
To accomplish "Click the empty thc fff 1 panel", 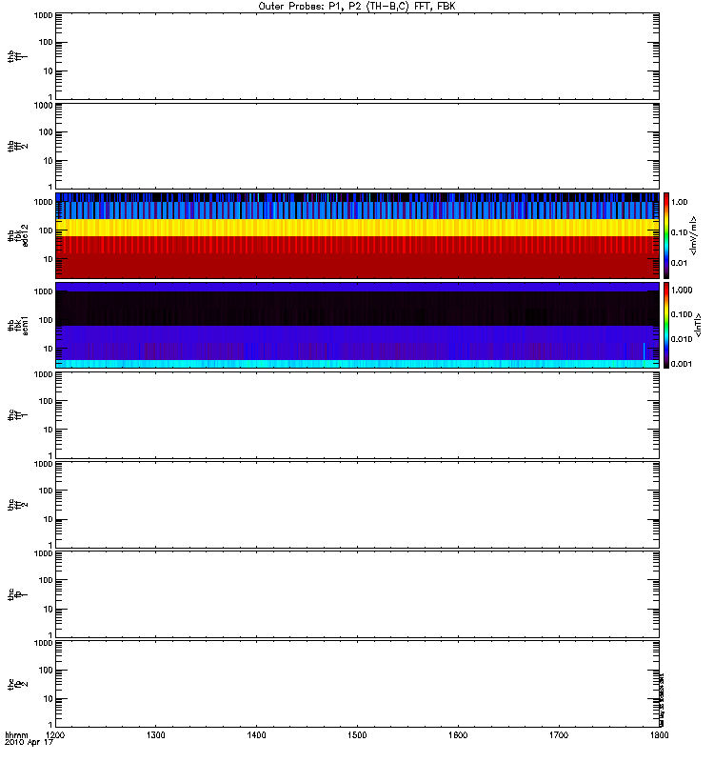I will click(357, 415).
